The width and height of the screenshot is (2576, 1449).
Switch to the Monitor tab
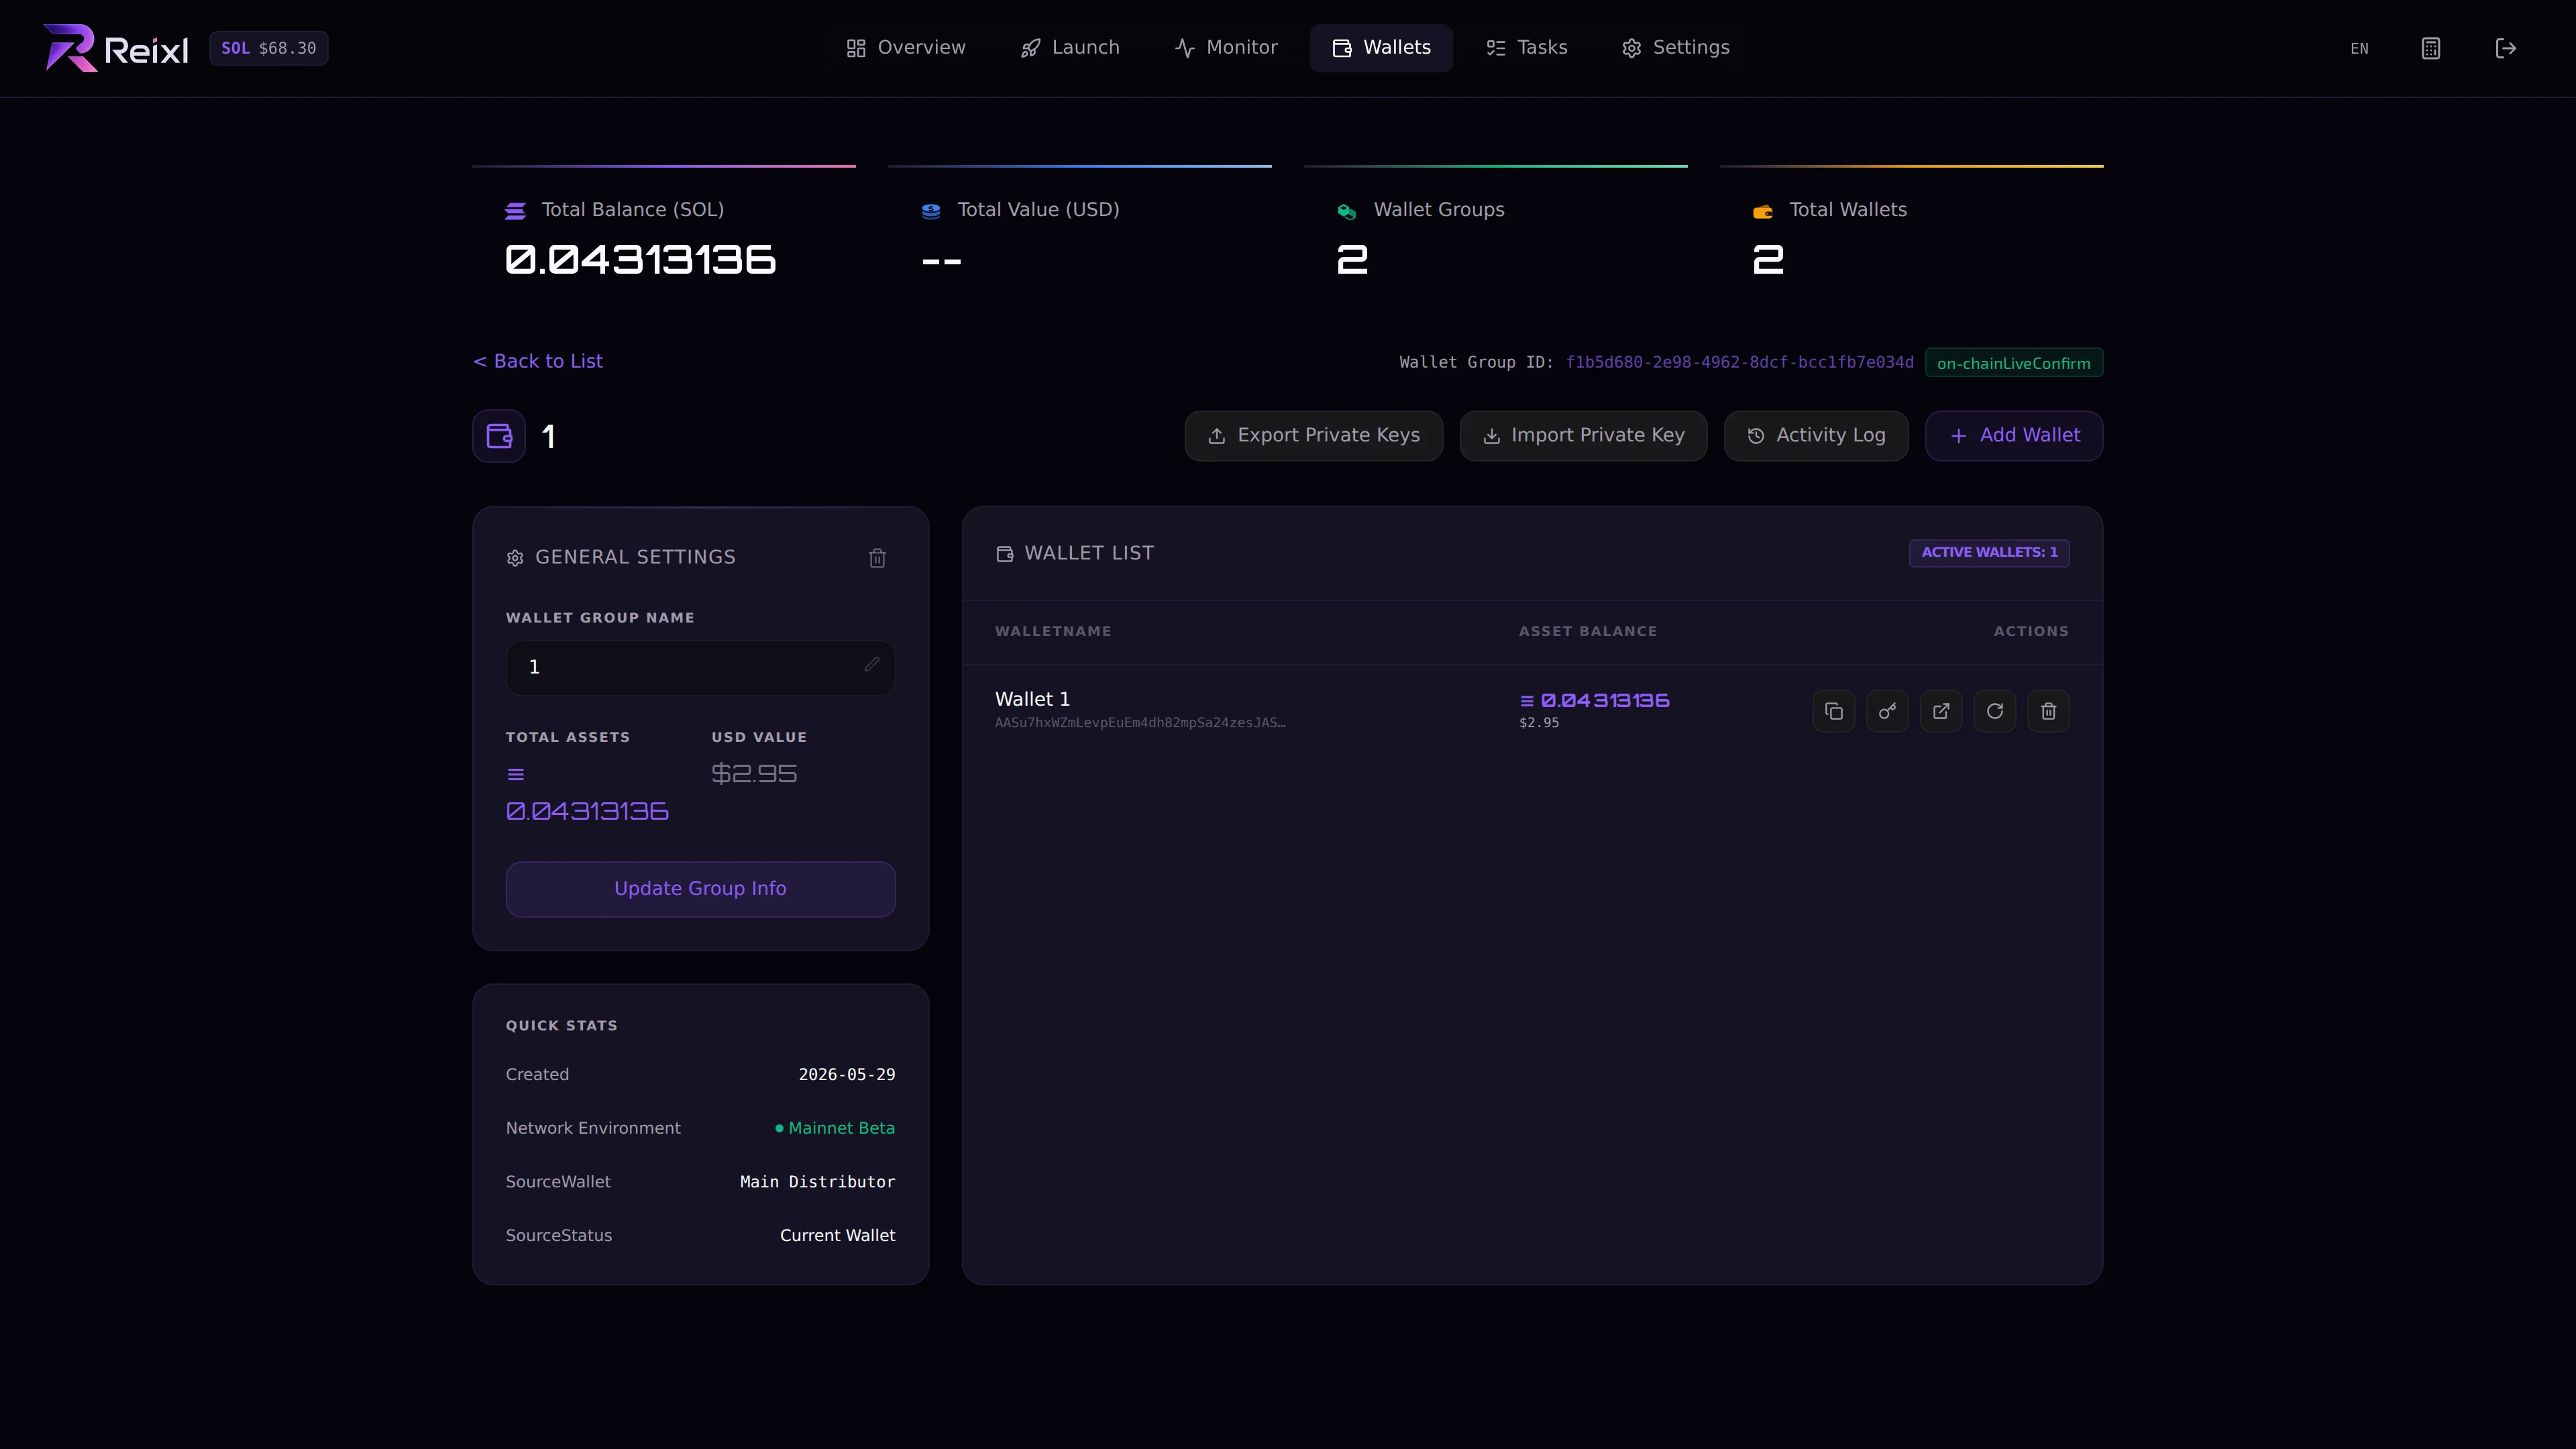click(1226, 48)
